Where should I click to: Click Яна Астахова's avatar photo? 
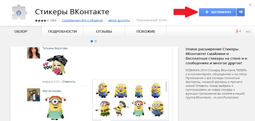[x=34, y=95]
